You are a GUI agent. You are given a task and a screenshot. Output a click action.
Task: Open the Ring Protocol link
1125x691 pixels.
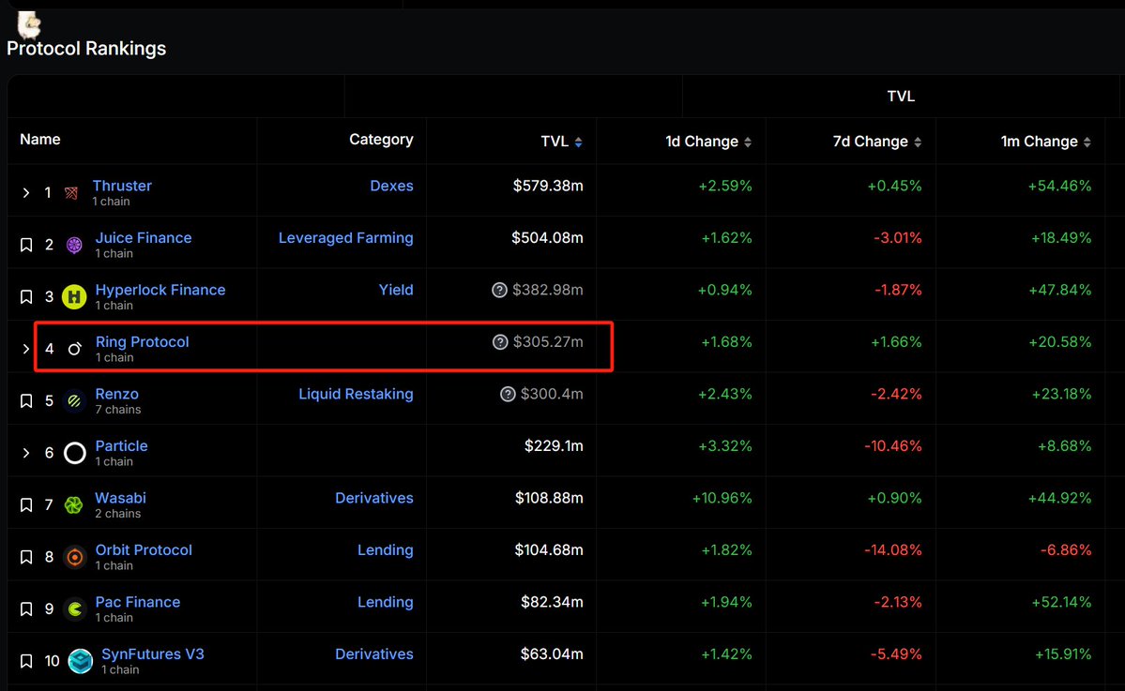142,342
